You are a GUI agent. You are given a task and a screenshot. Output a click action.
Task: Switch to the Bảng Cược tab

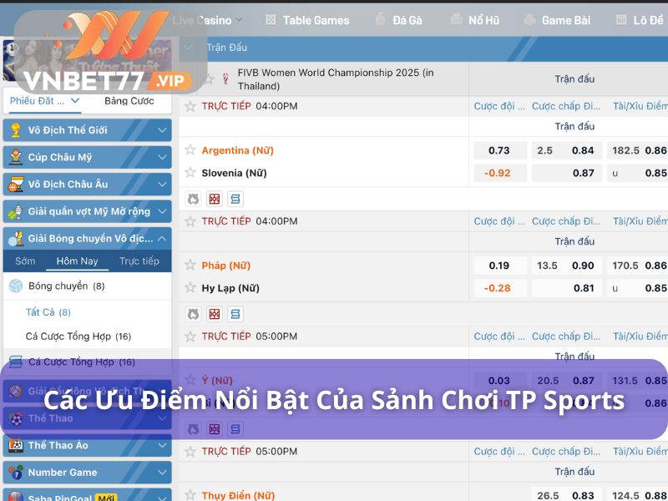point(129,101)
